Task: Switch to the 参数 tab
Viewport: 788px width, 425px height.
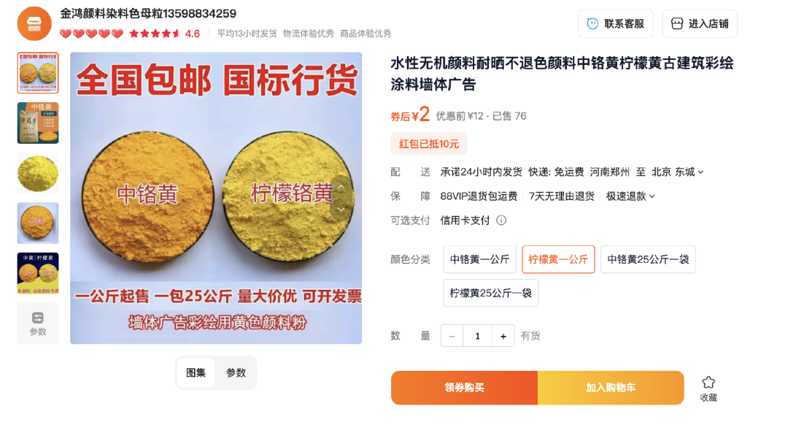Action: (236, 372)
